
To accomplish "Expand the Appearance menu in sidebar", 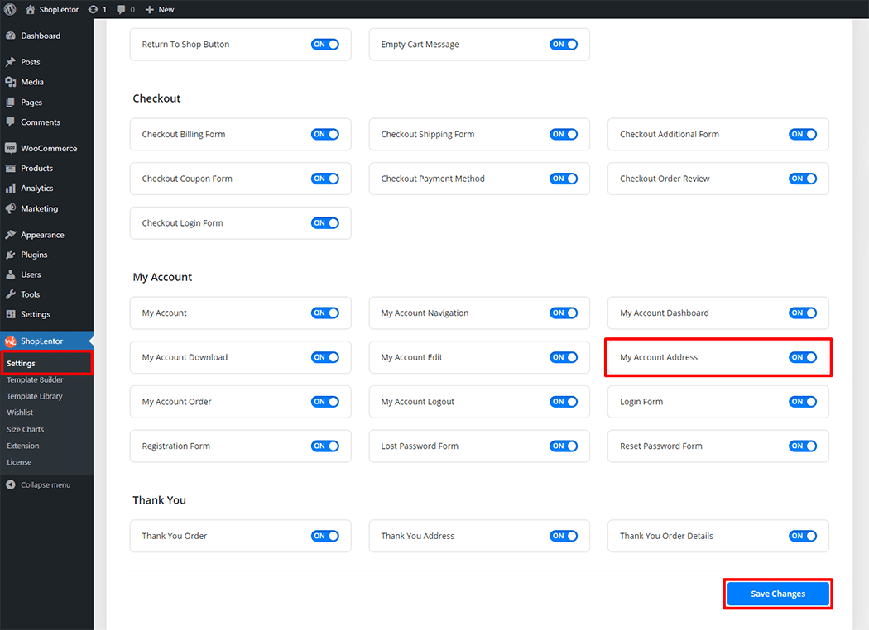I will (41, 235).
